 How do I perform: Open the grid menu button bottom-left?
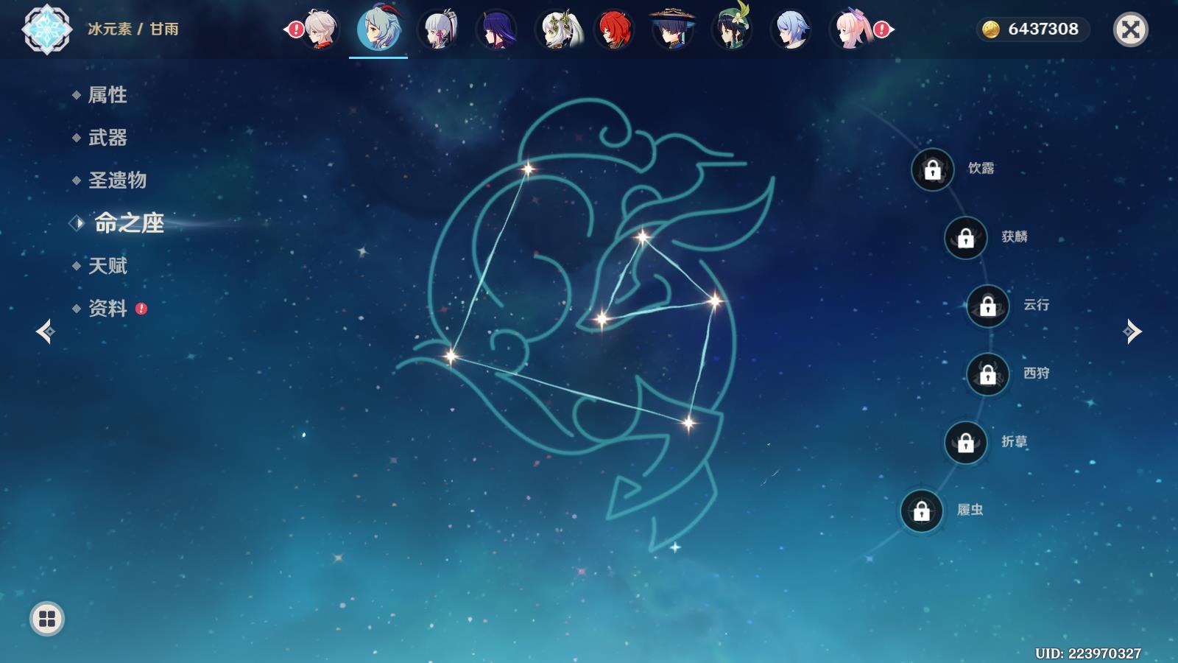coord(47,619)
